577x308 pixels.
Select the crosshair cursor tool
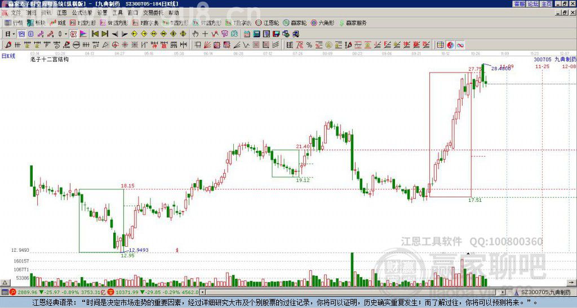[205, 34]
